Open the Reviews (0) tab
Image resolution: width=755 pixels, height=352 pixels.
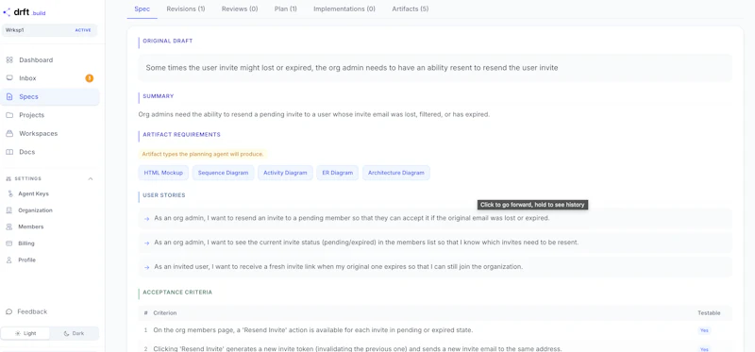[x=240, y=8]
